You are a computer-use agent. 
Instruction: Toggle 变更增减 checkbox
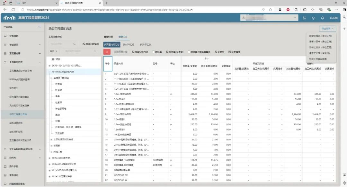coord(229,52)
